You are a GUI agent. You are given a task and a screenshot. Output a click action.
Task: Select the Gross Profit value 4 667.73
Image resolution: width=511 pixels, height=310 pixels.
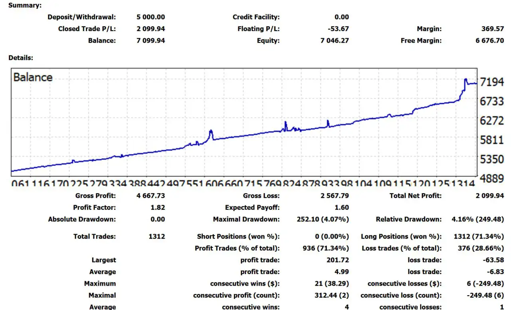pyautogui.click(x=151, y=196)
